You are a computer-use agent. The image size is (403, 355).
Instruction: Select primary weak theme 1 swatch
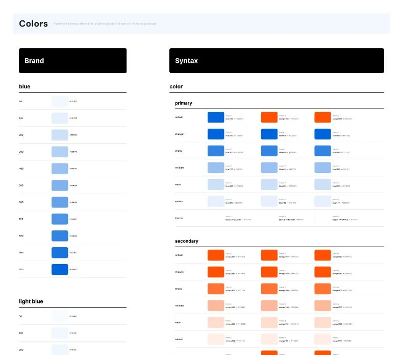click(x=216, y=184)
